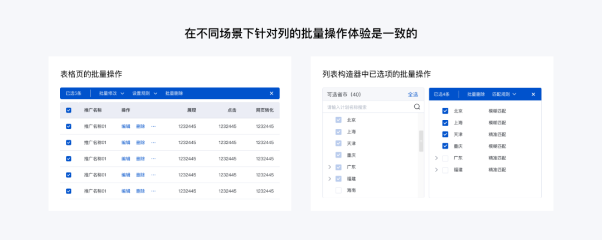Expand 福建 in the selected items panel
The image size is (602, 240).
click(x=436, y=170)
